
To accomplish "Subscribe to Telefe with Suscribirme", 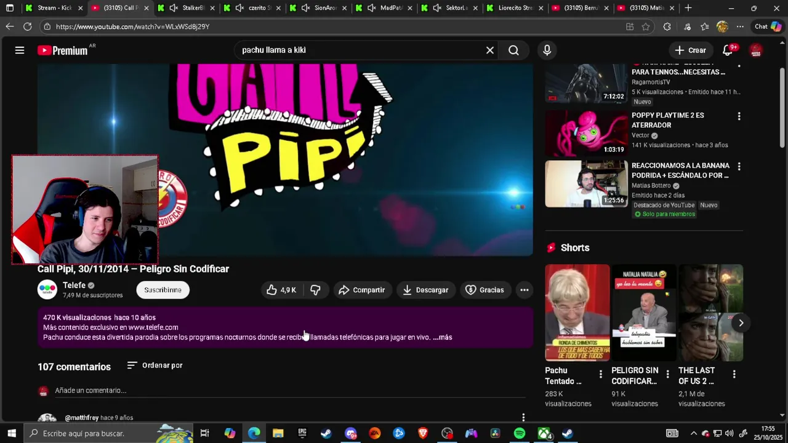I will tap(163, 290).
